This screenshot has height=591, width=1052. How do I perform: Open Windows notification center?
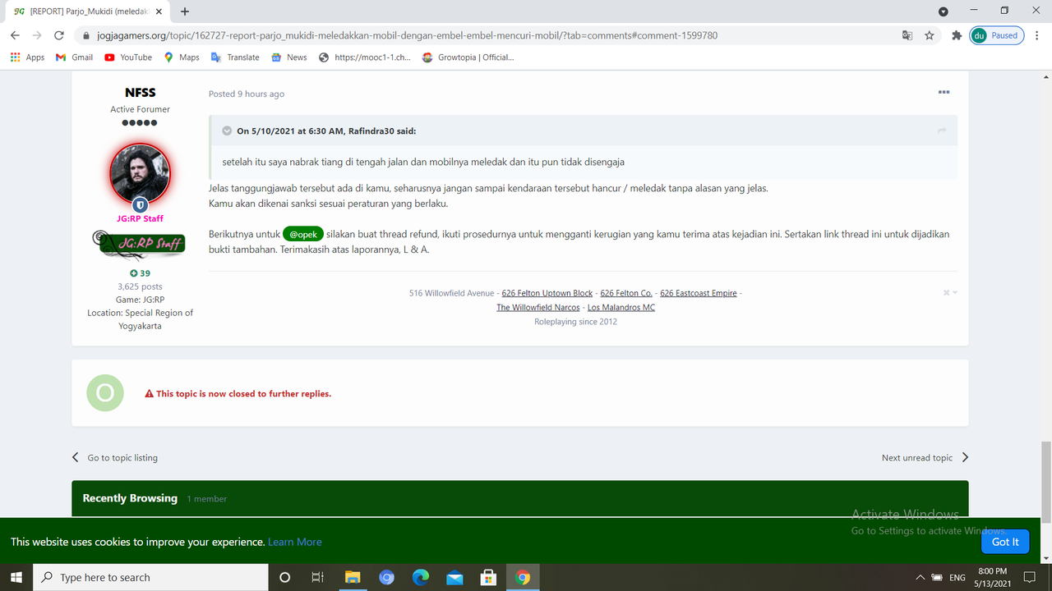click(x=1029, y=577)
